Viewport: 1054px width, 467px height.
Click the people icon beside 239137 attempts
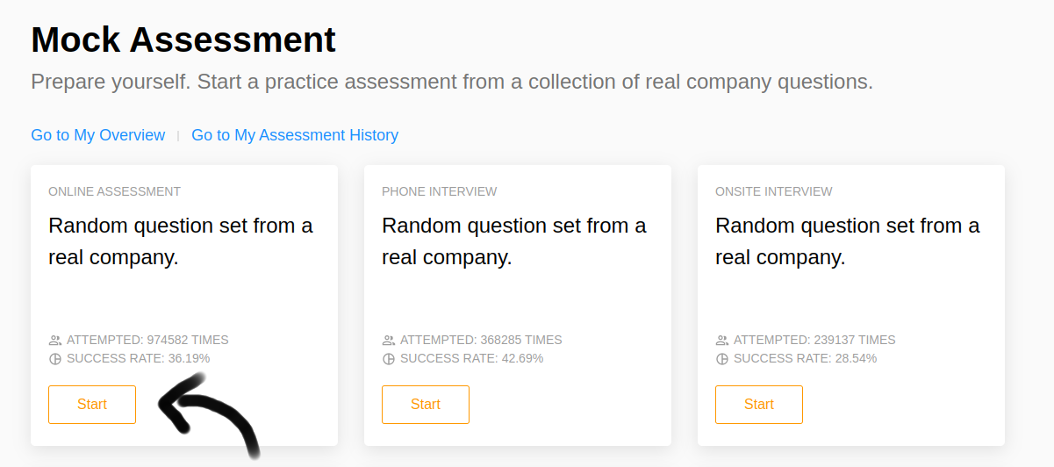click(722, 341)
